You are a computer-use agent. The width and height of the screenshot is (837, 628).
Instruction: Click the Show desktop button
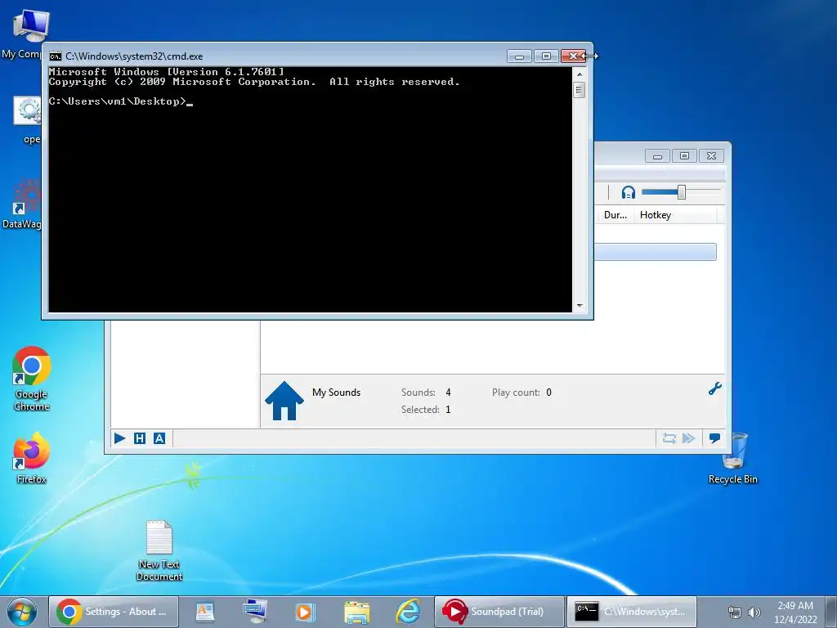pos(832,612)
